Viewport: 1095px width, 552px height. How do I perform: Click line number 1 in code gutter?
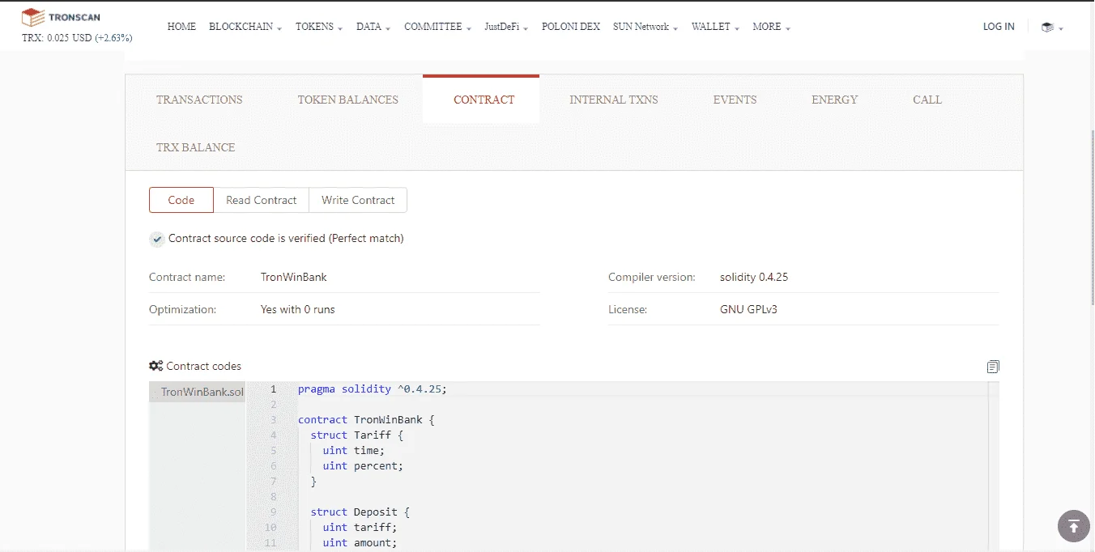pos(273,389)
